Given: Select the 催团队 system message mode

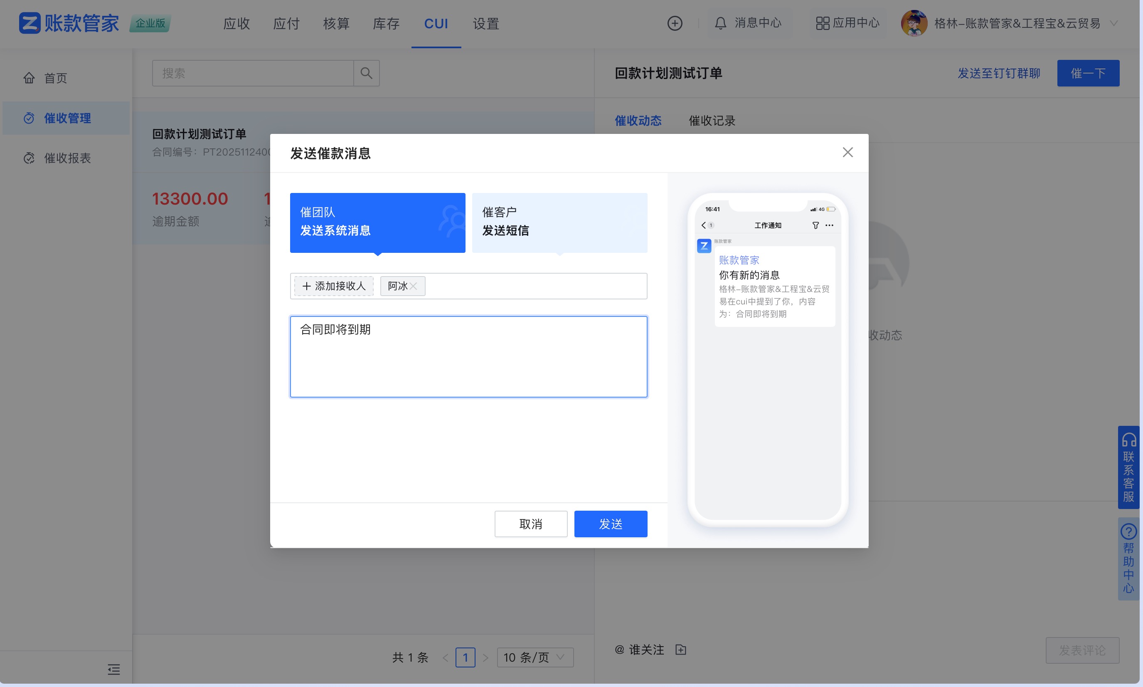Looking at the screenshot, I should coord(377,222).
